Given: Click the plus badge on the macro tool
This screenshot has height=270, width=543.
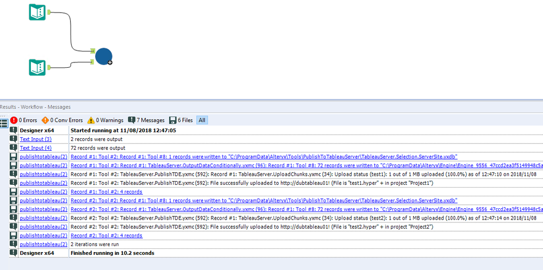Looking at the screenshot, I should pyautogui.click(x=110, y=62).
